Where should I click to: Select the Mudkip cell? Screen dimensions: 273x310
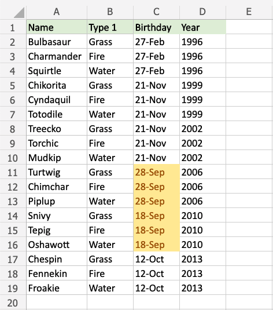(x=57, y=158)
